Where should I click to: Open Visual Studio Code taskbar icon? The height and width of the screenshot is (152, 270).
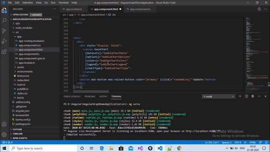(160, 148)
